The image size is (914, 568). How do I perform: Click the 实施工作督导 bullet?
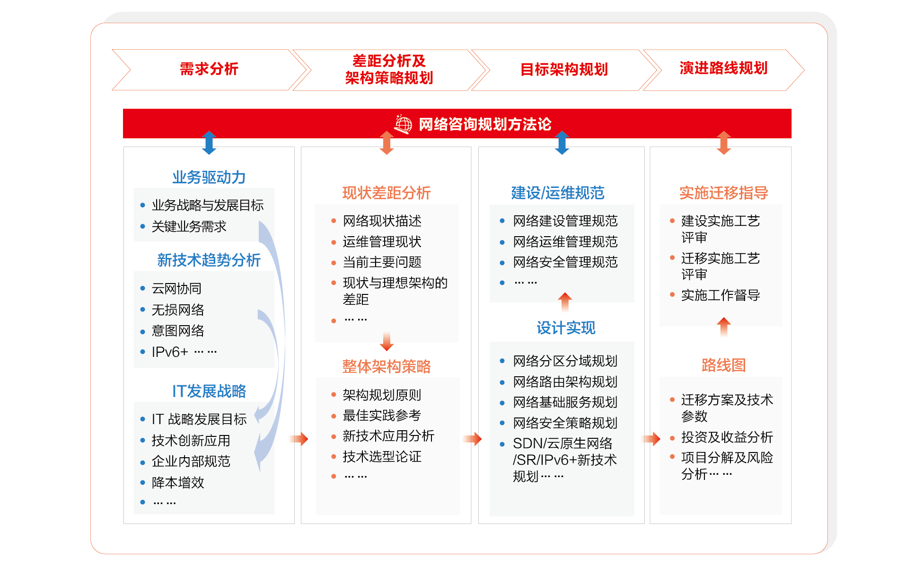(720, 295)
